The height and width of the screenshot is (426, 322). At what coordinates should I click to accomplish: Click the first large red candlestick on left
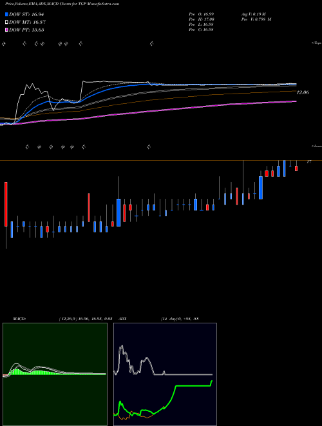tap(6, 204)
